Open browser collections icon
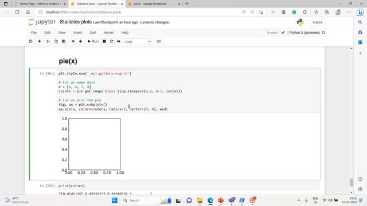367x206 pixels. point(327,12)
